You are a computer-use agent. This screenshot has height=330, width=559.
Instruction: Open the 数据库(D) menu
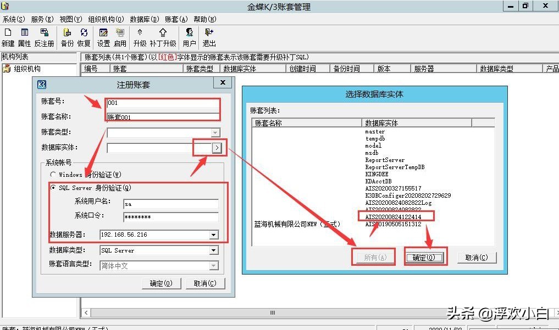tap(144, 18)
